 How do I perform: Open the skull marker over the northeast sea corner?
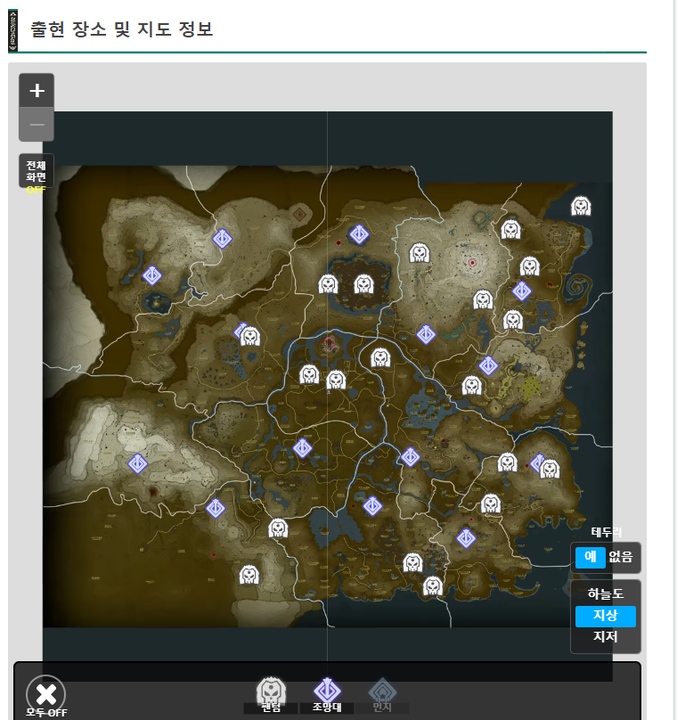[x=581, y=206]
